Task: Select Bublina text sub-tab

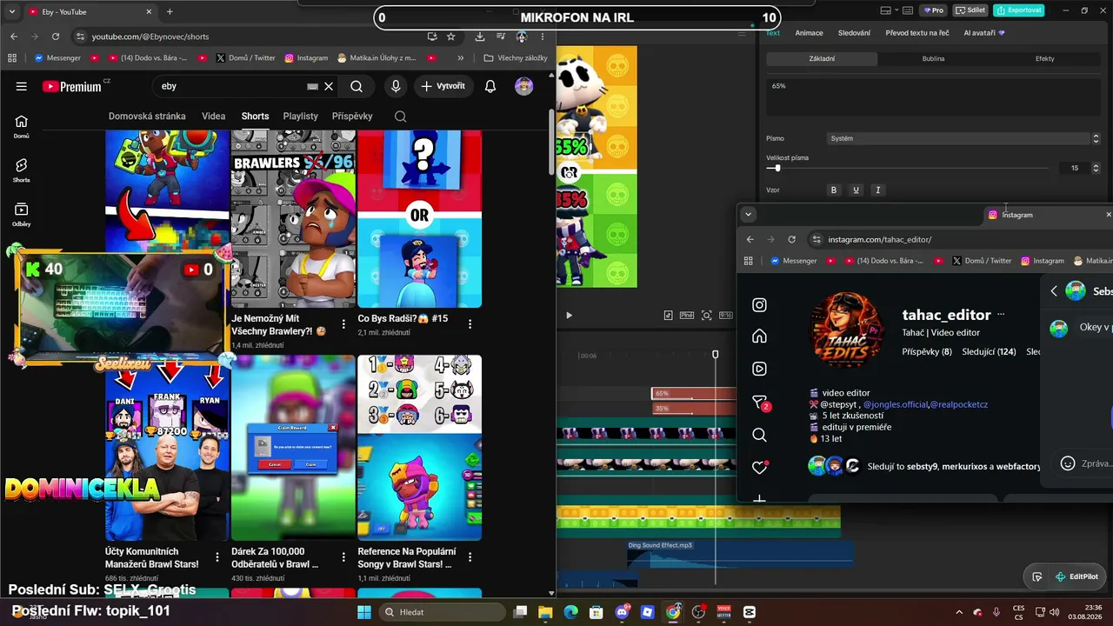Action: (x=933, y=59)
